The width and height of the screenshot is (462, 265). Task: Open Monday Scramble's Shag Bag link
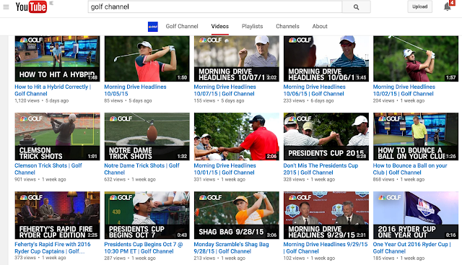pos(231,248)
